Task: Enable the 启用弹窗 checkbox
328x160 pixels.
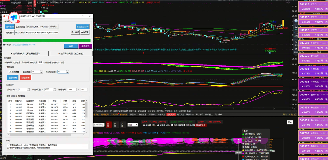Action: 10,72
